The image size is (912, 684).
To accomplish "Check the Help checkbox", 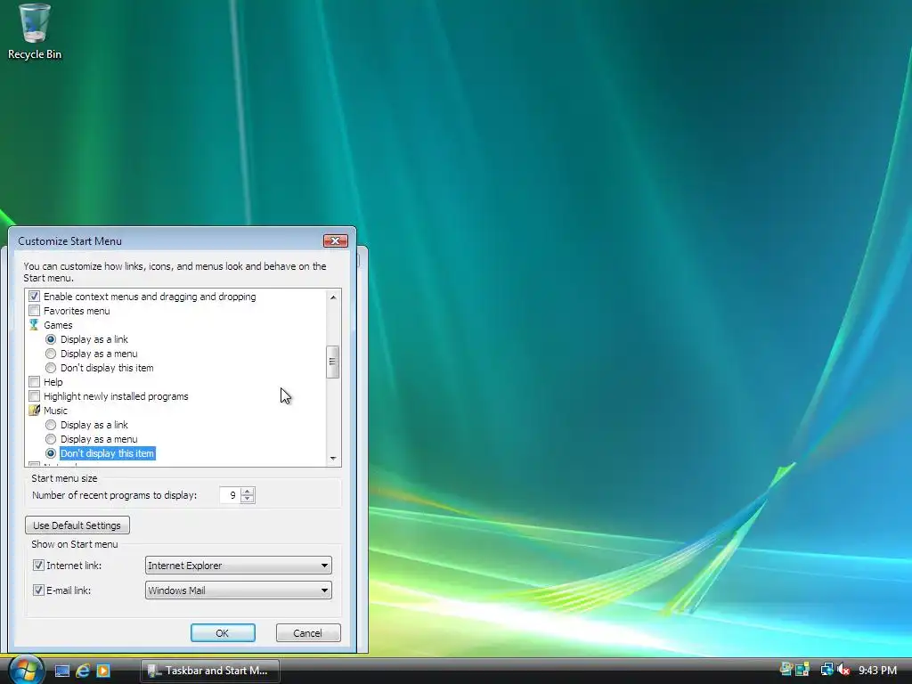I will (35, 381).
